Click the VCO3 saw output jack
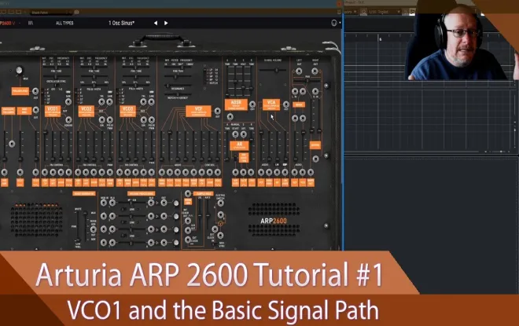This screenshot has width=519, height=326. [x=151, y=102]
